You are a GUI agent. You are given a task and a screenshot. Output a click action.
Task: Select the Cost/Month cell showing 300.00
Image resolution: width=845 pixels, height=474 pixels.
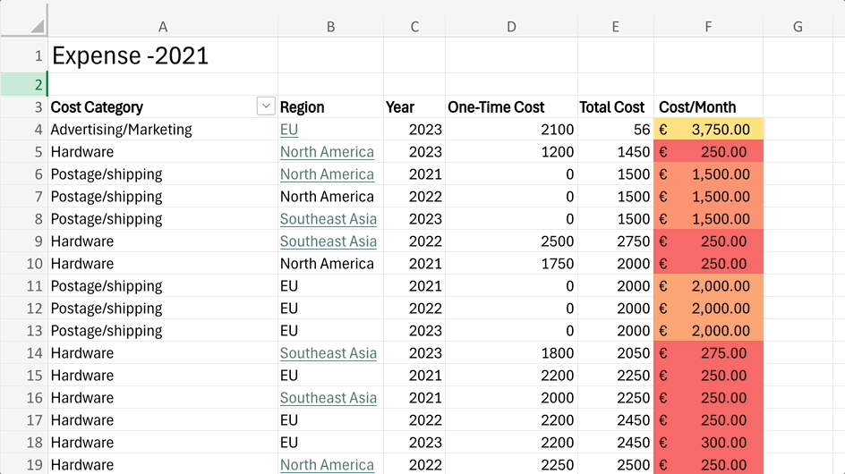(x=708, y=443)
